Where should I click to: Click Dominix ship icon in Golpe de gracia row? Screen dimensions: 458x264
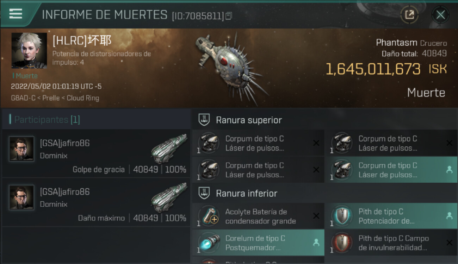click(x=169, y=148)
